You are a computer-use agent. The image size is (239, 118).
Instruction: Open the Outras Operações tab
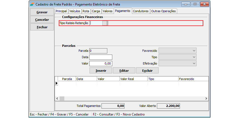point(163,11)
